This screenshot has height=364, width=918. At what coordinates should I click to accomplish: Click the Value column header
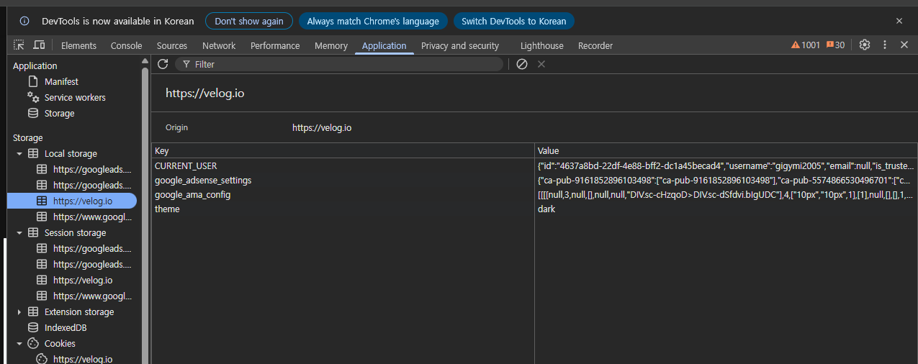(x=726, y=151)
